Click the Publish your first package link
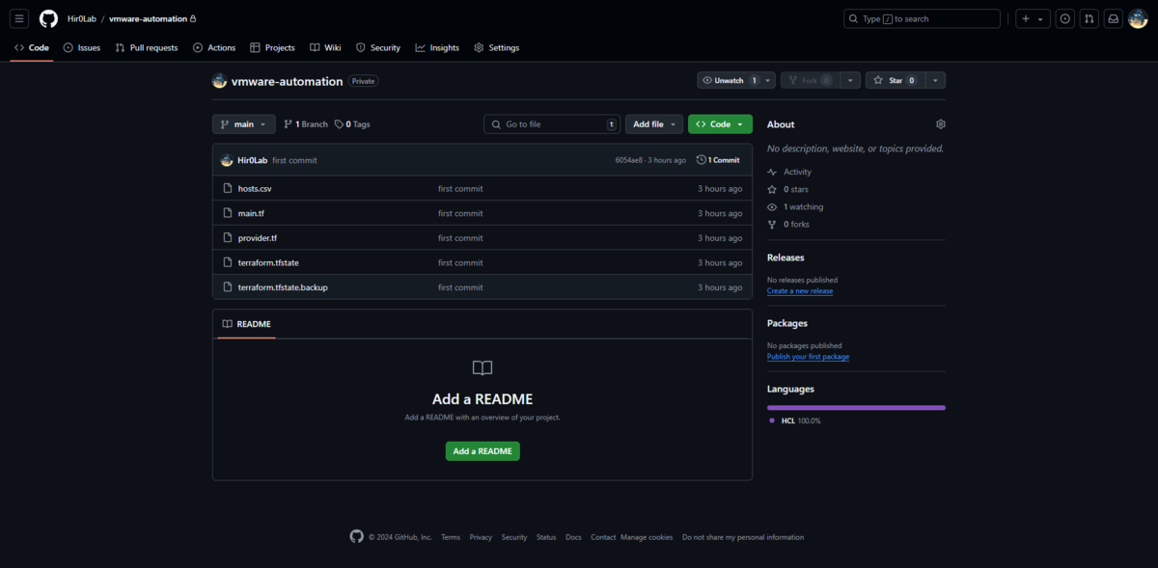This screenshot has width=1158, height=568. point(808,356)
